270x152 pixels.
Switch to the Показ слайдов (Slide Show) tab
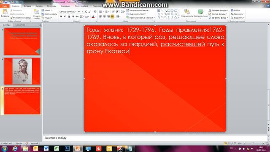click(x=81, y=6)
